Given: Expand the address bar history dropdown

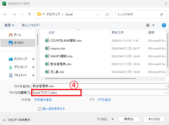Looking at the screenshot, I should pos(98,15).
